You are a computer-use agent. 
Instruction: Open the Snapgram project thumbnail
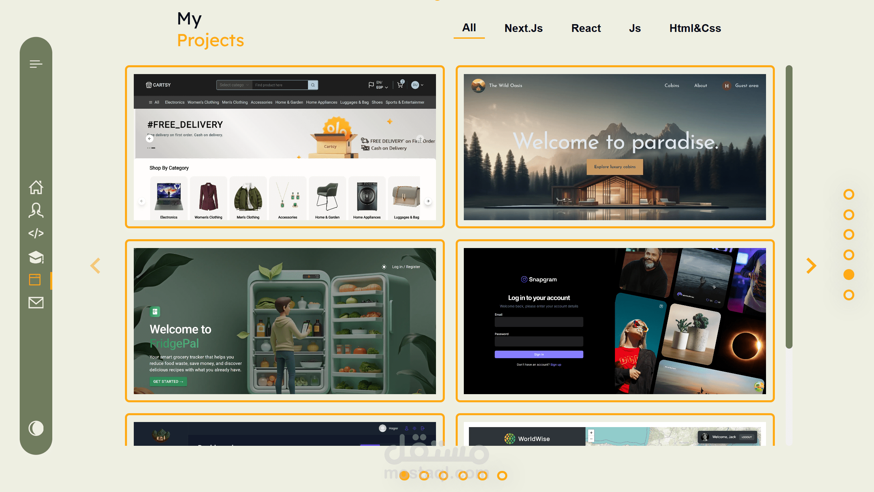[615, 321]
